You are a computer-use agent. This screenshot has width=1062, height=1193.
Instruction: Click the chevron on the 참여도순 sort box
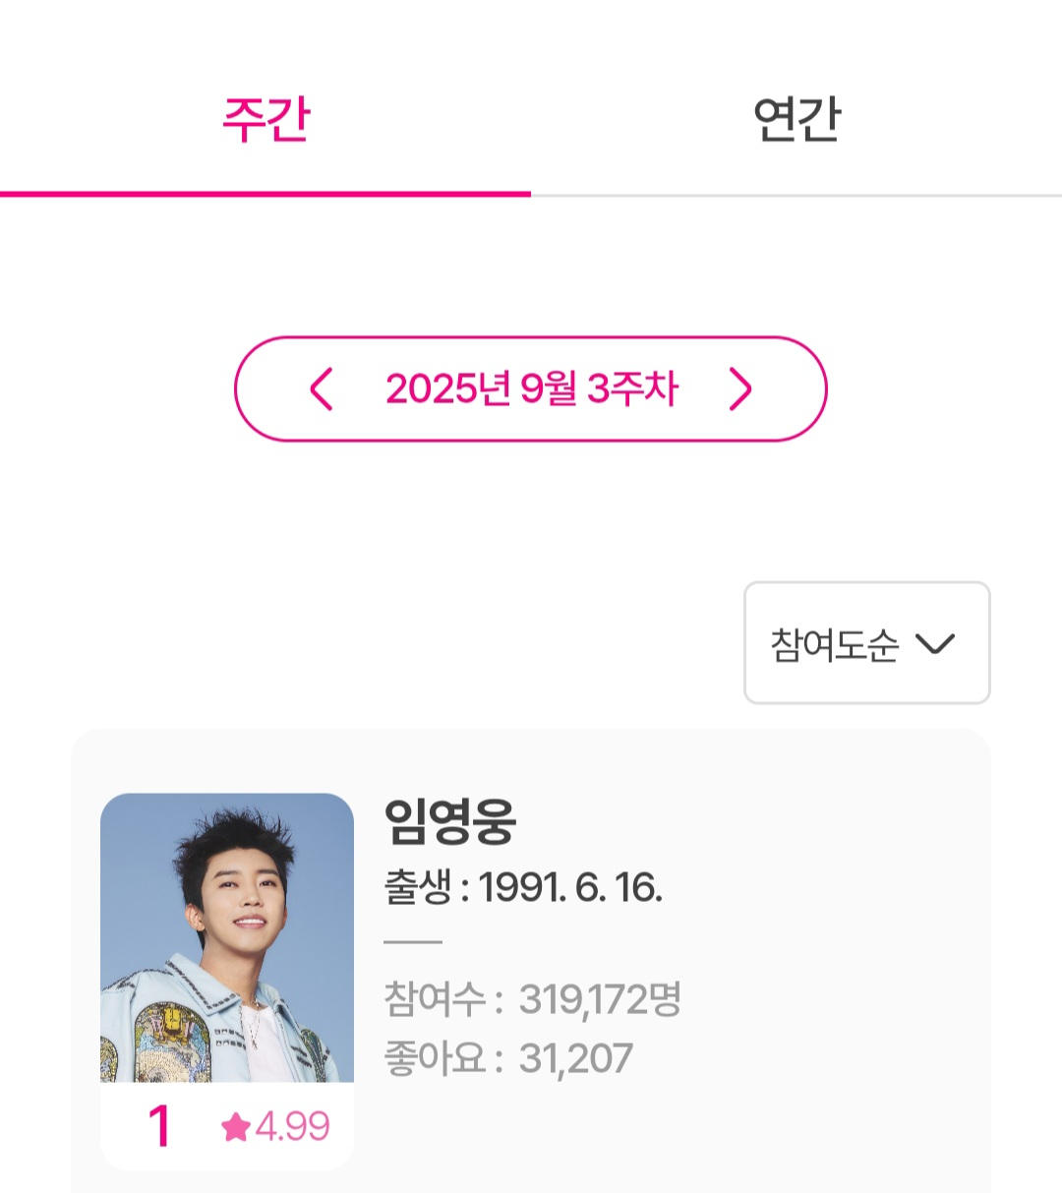(934, 644)
